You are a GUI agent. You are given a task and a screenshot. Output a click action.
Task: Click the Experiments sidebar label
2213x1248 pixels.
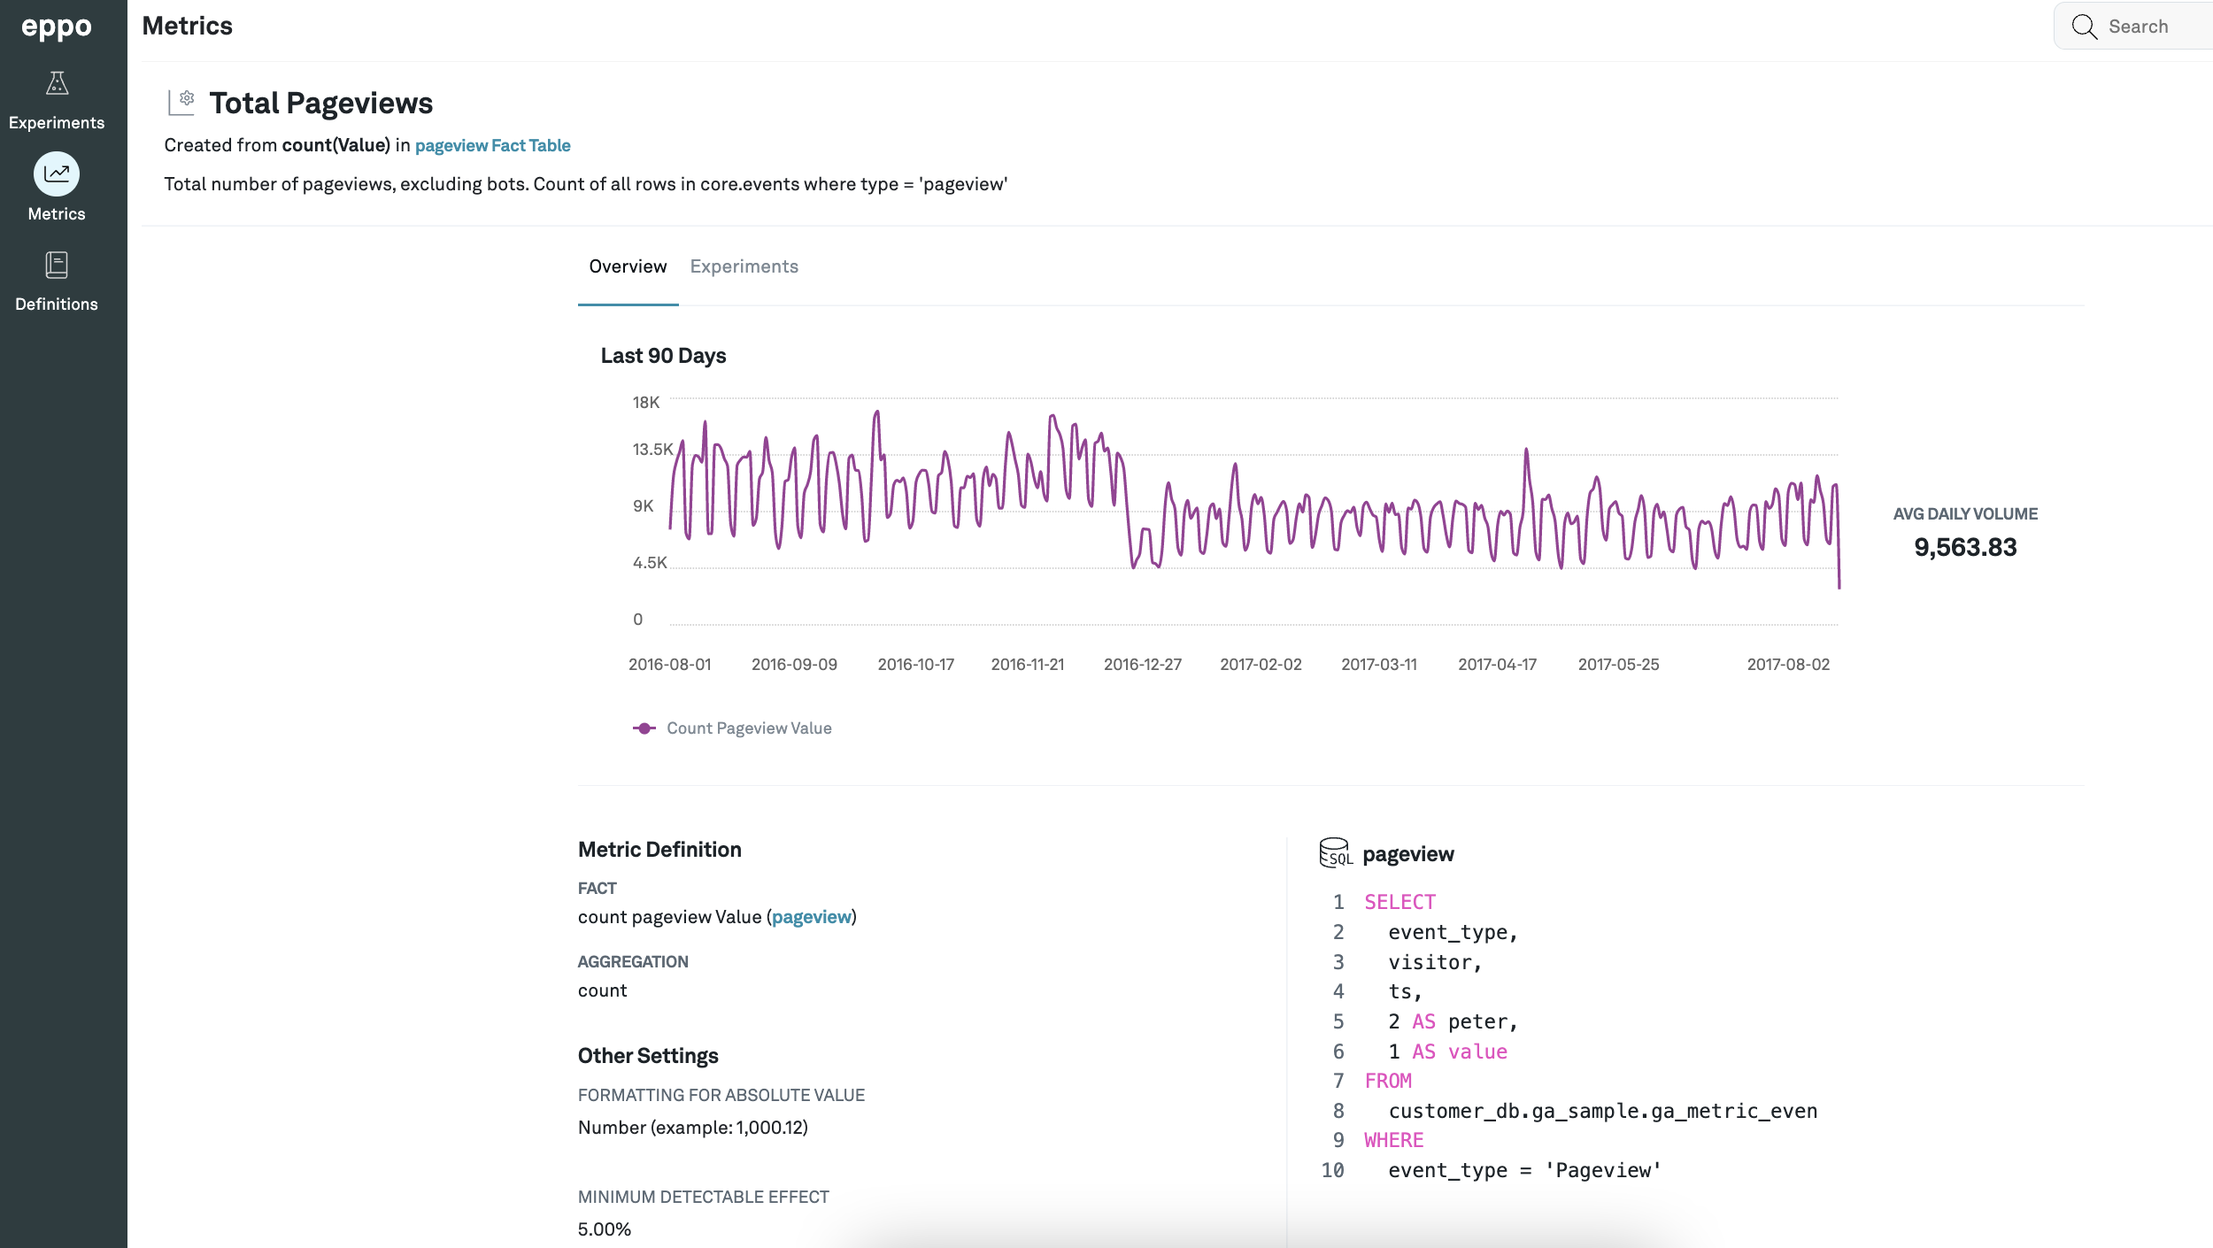(57, 122)
